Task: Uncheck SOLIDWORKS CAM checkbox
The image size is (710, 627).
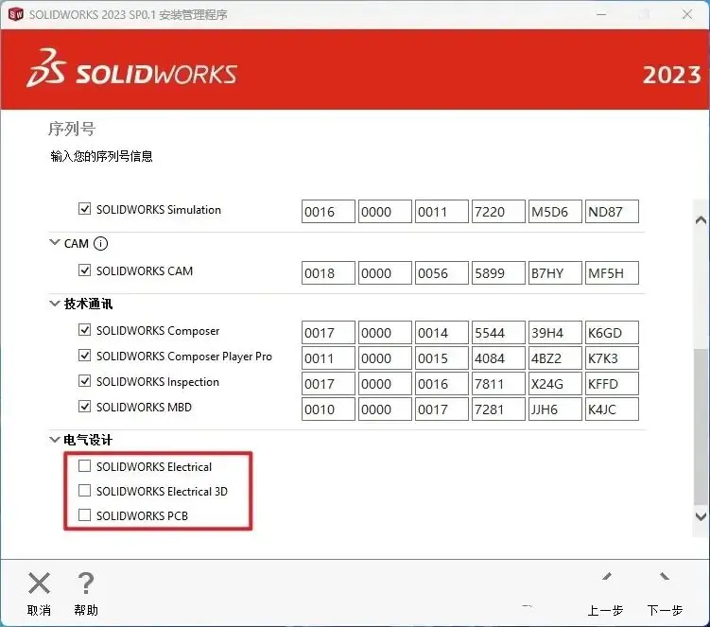Action: tap(85, 270)
